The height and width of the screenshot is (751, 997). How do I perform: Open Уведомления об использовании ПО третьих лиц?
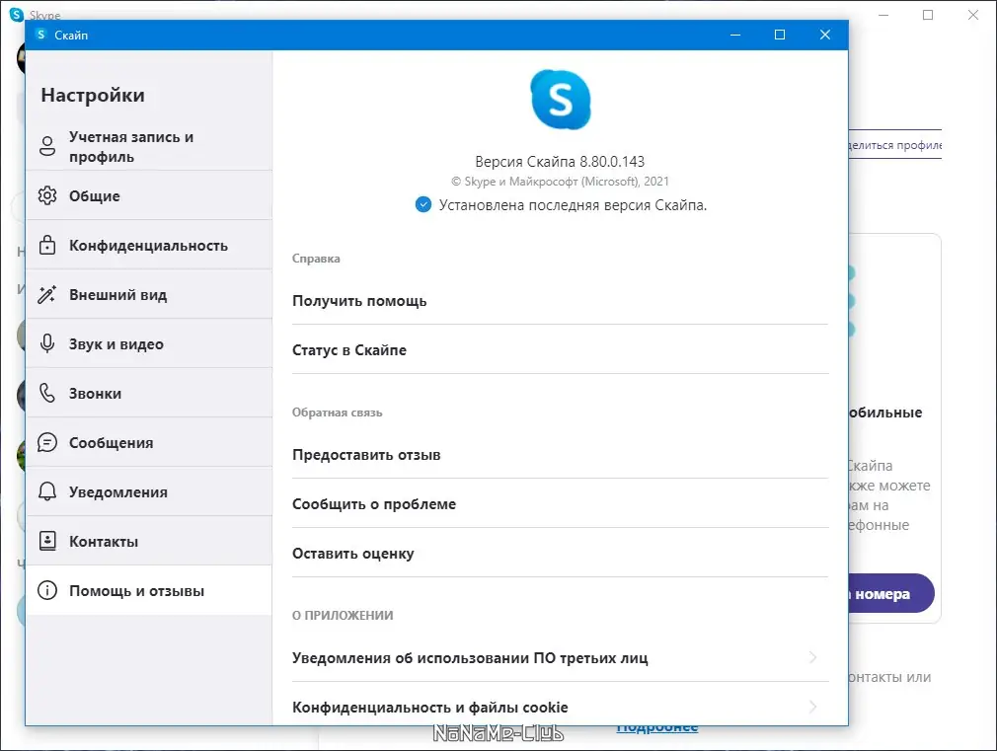(x=560, y=657)
